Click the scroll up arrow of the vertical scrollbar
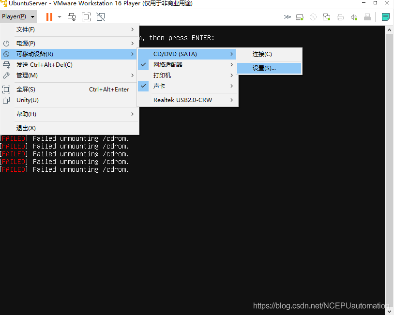 390,30
